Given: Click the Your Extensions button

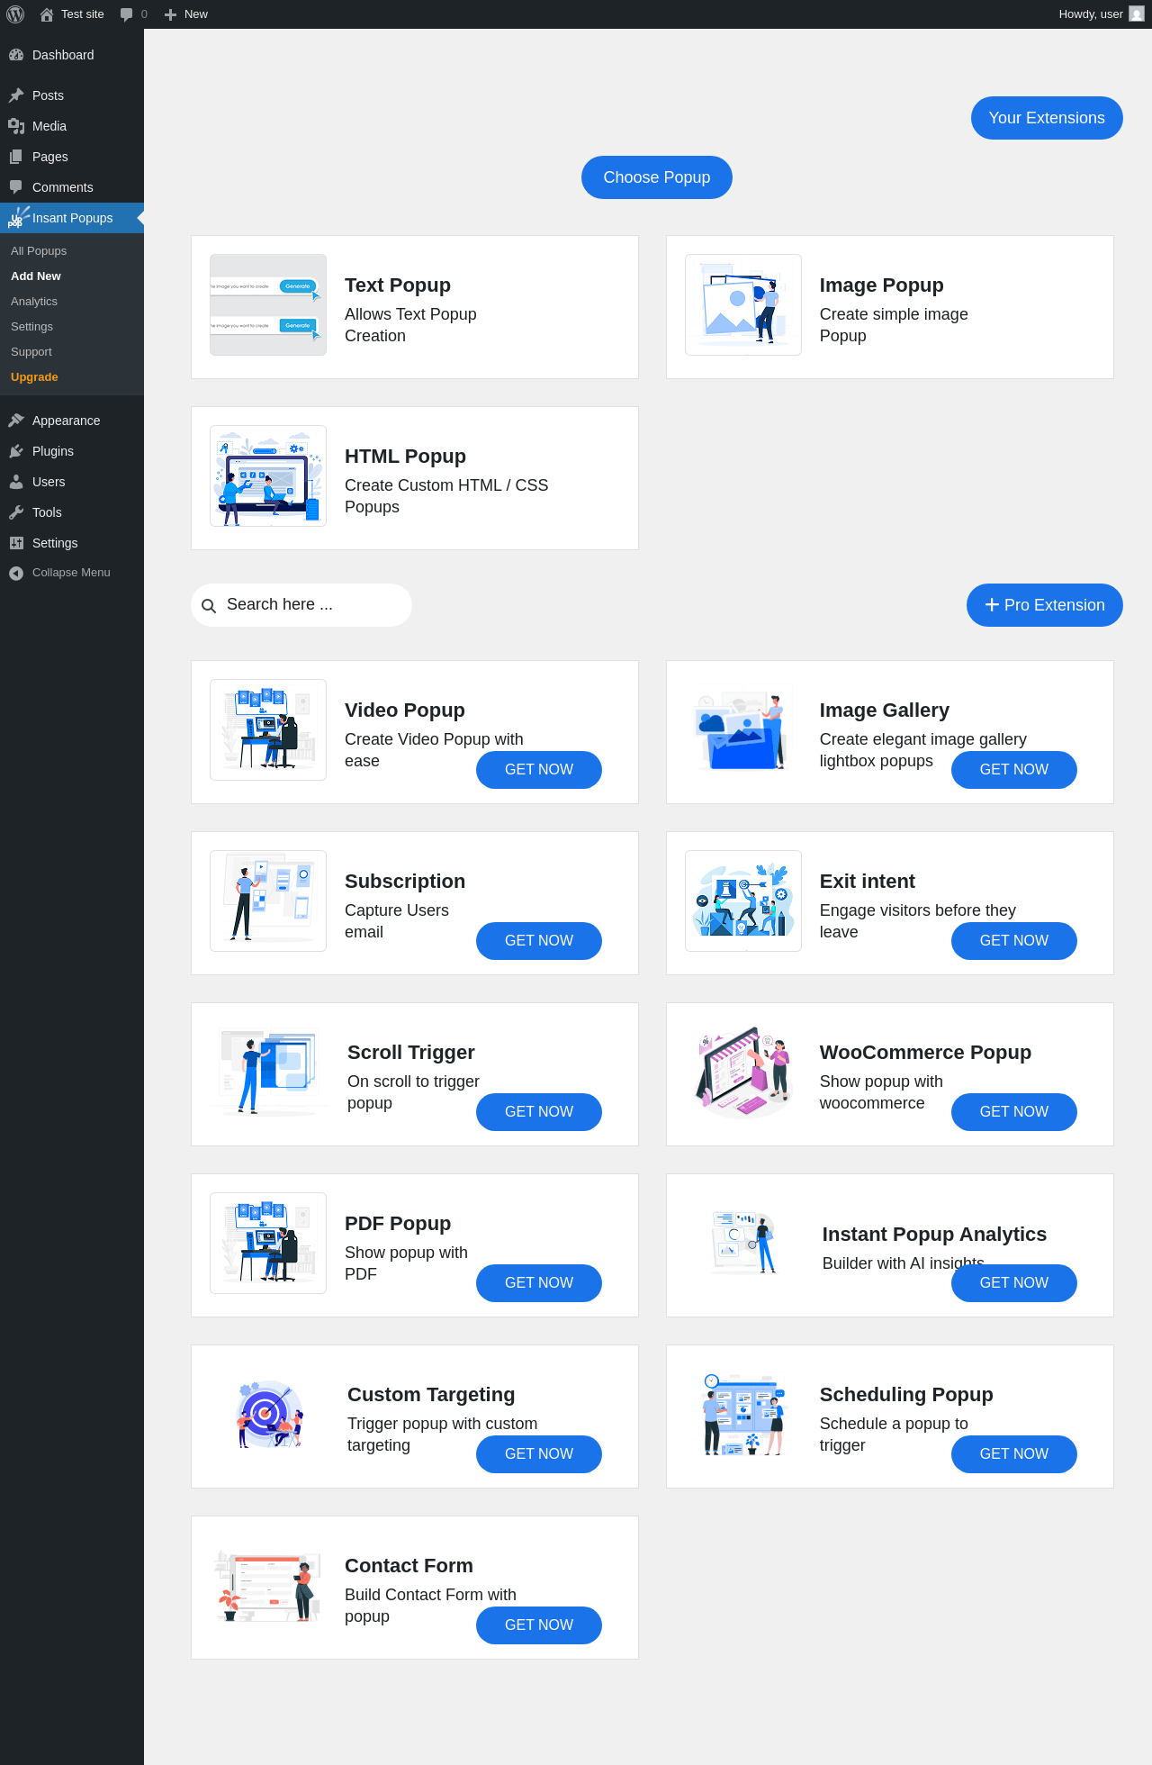Looking at the screenshot, I should point(1047,118).
